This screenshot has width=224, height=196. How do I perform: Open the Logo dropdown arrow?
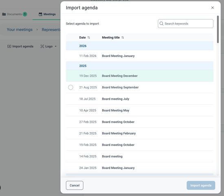(55, 46)
